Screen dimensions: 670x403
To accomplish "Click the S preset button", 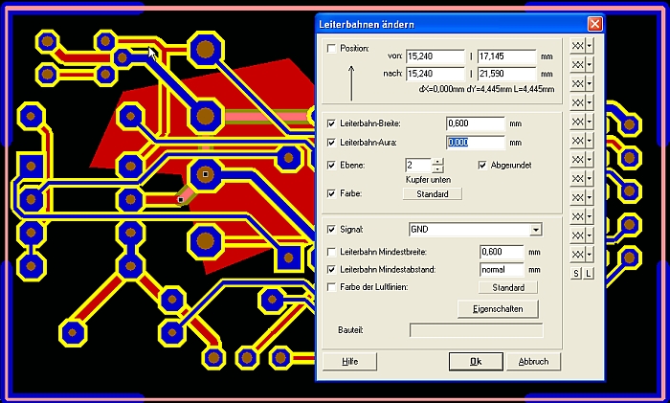I will point(576,275).
